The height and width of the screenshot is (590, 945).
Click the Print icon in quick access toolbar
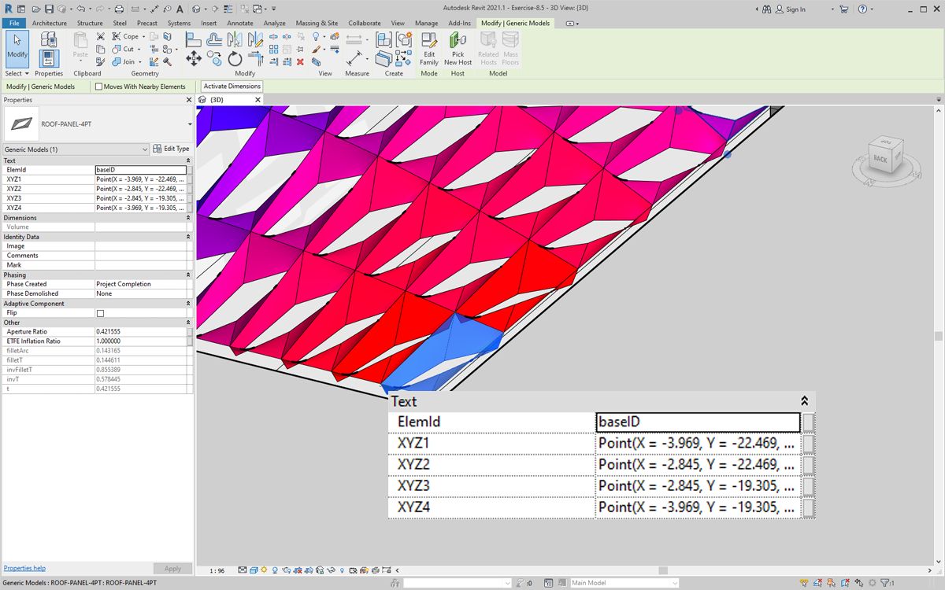click(119, 9)
